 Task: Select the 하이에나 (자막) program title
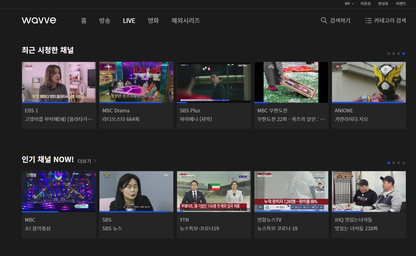[x=196, y=119]
